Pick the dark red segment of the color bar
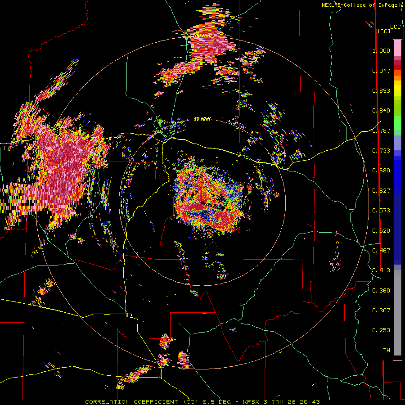Viewport: 405px width, 405px height. click(397, 67)
